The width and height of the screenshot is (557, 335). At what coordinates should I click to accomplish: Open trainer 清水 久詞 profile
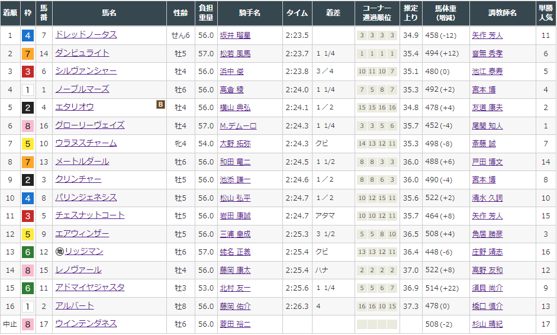point(487,198)
